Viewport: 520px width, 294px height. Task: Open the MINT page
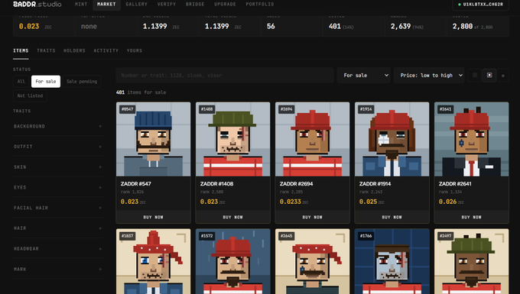pyautogui.click(x=81, y=5)
